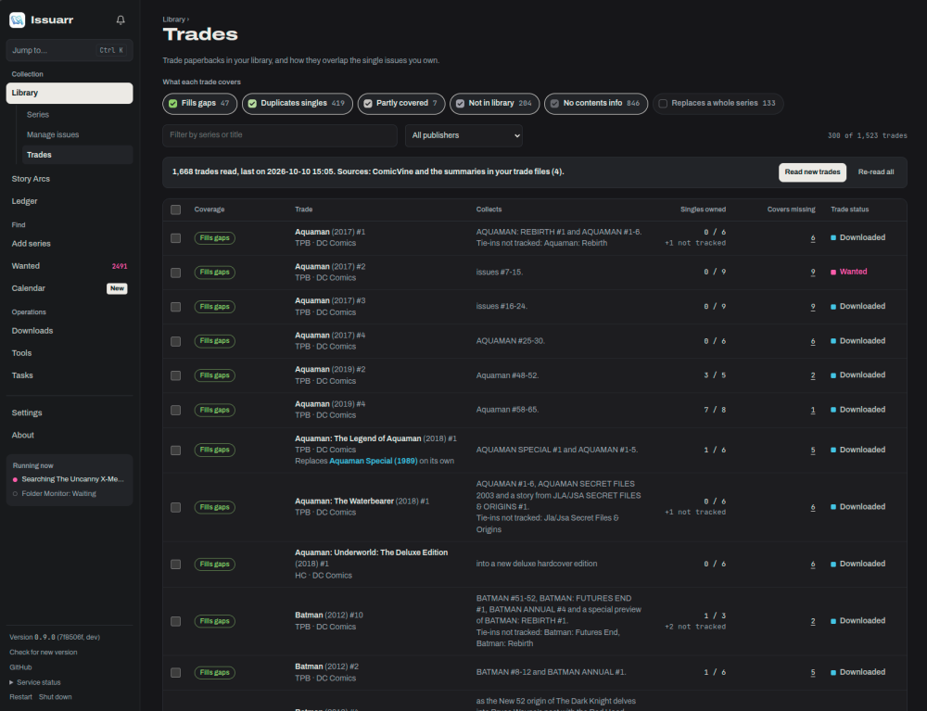Image resolution: width=927 pixels, height=711 pixels.
Task: Click the Library breadcrumb link
Action: pyautogui.click(x=174, y=19)
